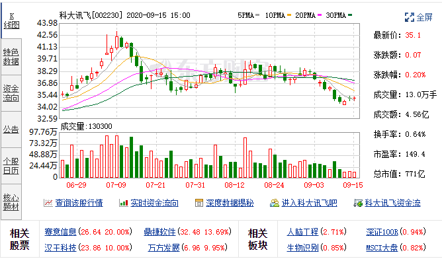Show the 个股日历 tab
Viewport: 442px width, 259px height.
11,166
